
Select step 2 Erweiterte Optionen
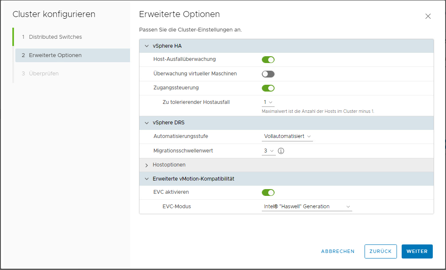(72, 55)
